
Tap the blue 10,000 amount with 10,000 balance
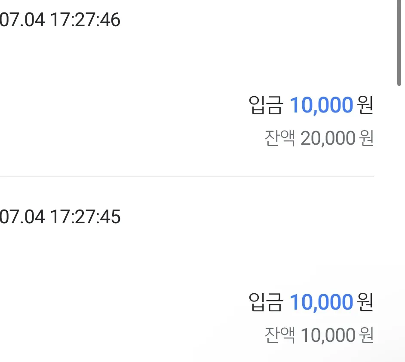pyautogui.click(x=321, y=302)
